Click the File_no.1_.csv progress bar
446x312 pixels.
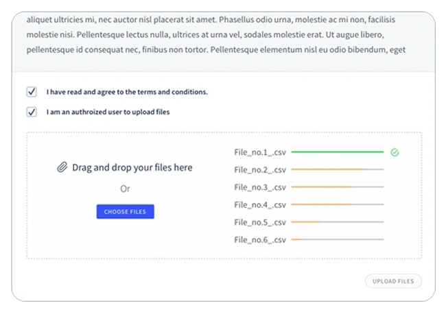pyautogui.click(x=338, y=152)
